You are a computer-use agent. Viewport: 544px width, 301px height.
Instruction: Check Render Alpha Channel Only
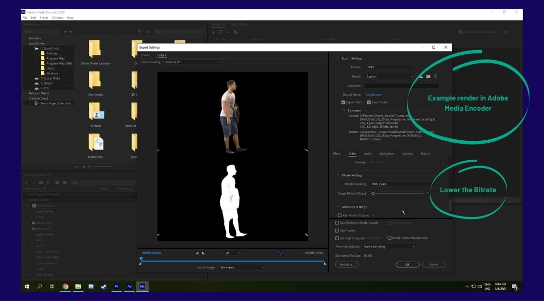(x=389, y=238)
